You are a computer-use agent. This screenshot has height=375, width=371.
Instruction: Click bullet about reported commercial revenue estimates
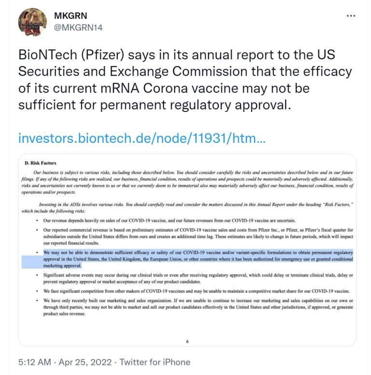pyautogui.click(x=197, y=236)
